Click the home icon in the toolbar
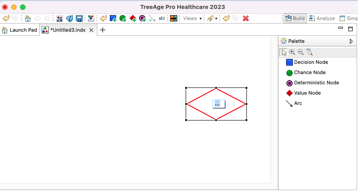Image resolution: width=358 pixels, height=191 pixels. (x=28, y=18)
